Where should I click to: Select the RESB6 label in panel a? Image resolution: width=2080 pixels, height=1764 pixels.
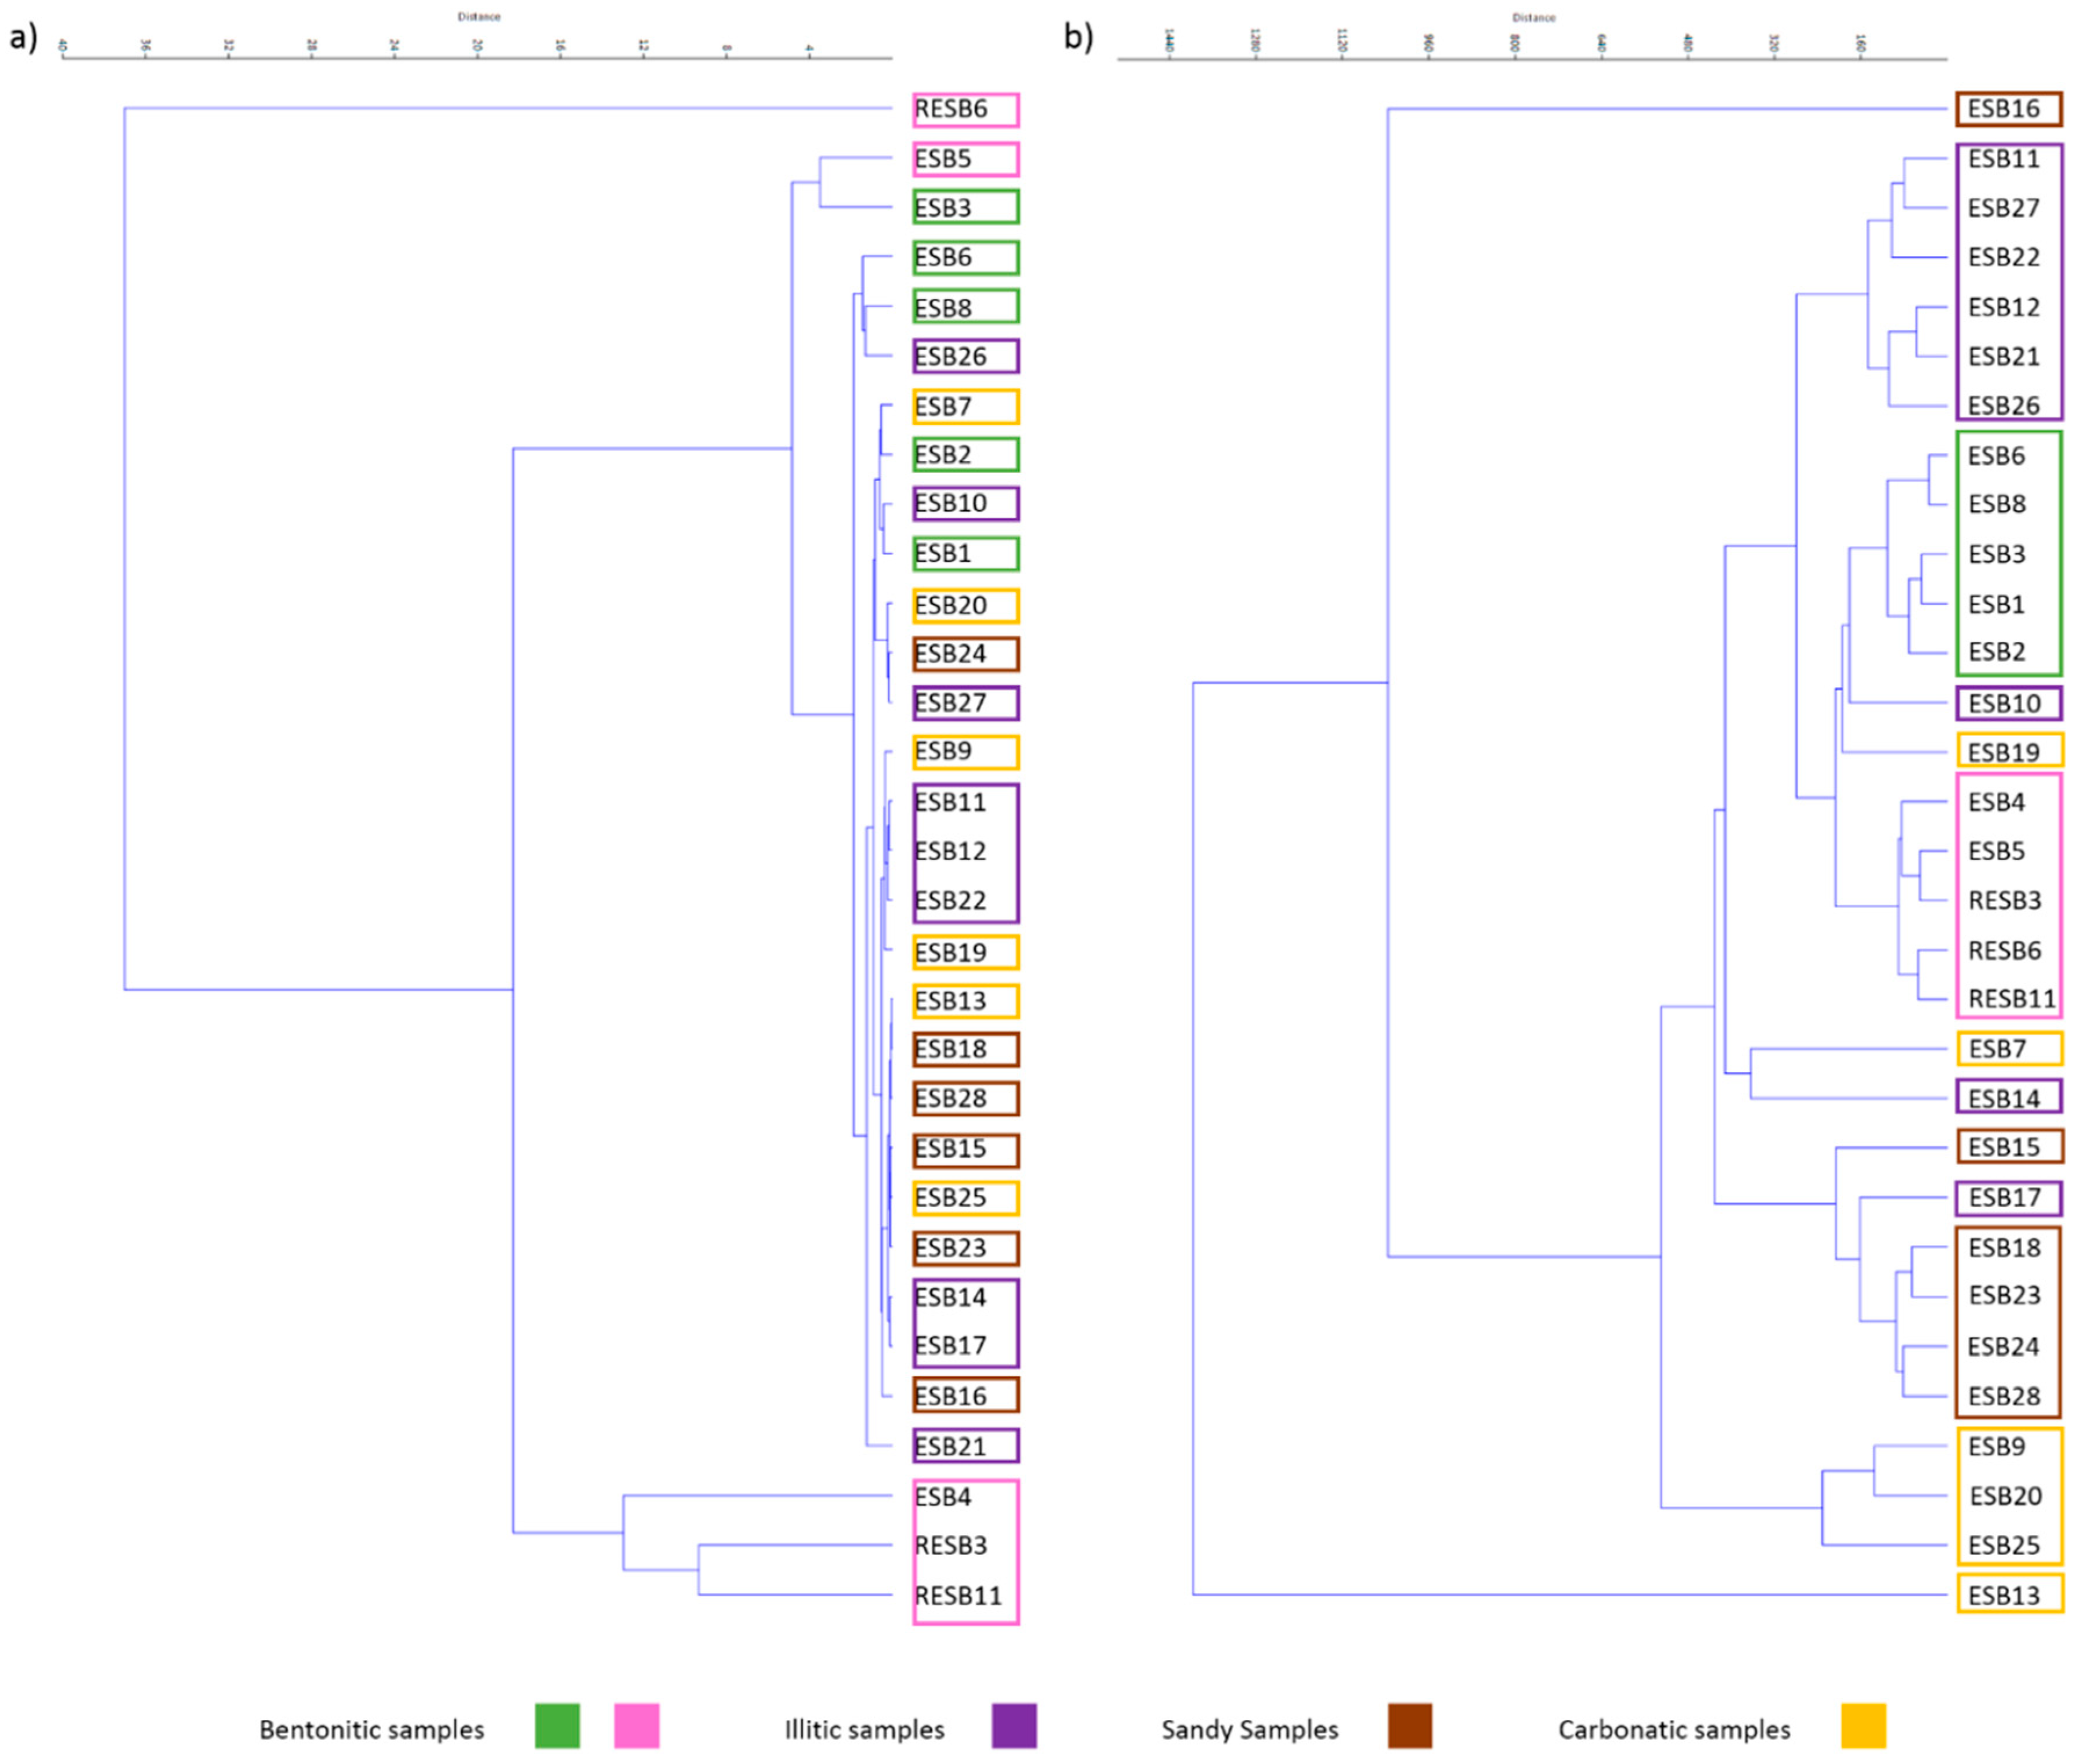pos(951,109)
